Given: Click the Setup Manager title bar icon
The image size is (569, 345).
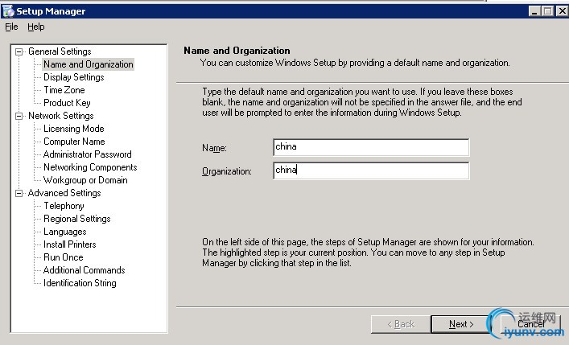Looking at the screenshot, I should [9, 11].
